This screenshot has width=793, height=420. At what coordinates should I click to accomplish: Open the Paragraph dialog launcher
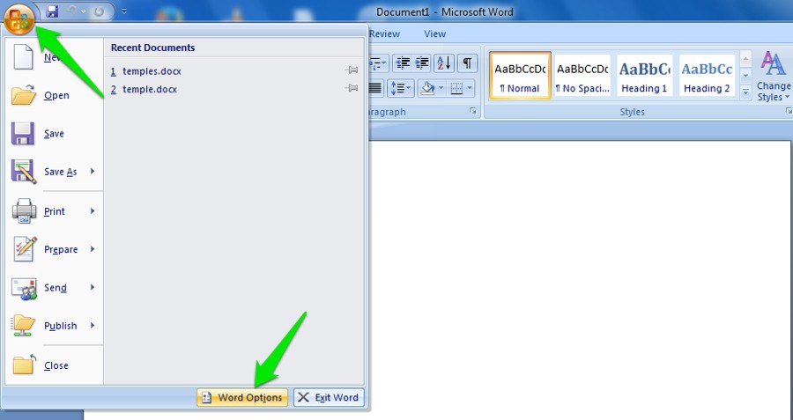(x=473, y=111)
